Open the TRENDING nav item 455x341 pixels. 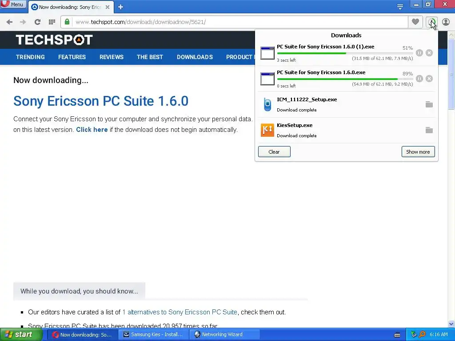pyautogui.click(x=30, y=57)
